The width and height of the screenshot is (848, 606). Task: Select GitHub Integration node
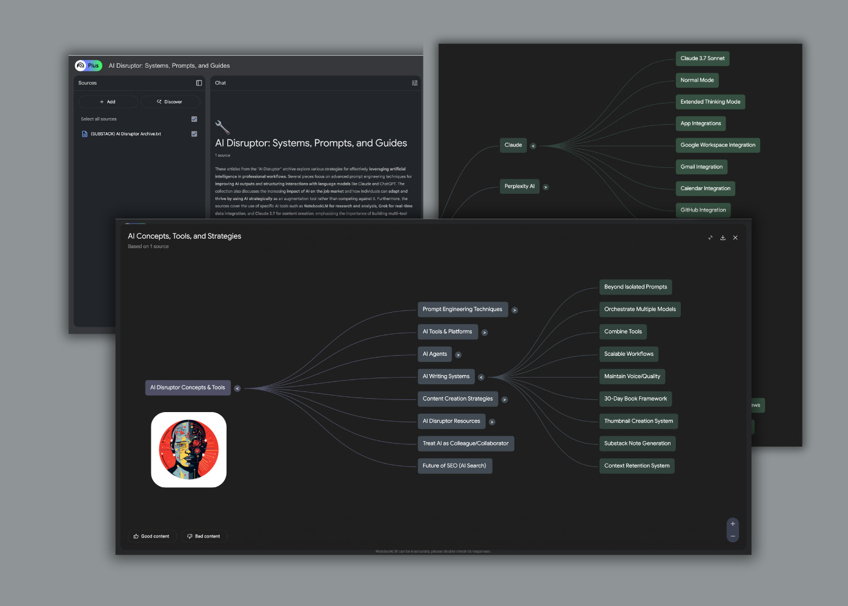click(703, 210)
